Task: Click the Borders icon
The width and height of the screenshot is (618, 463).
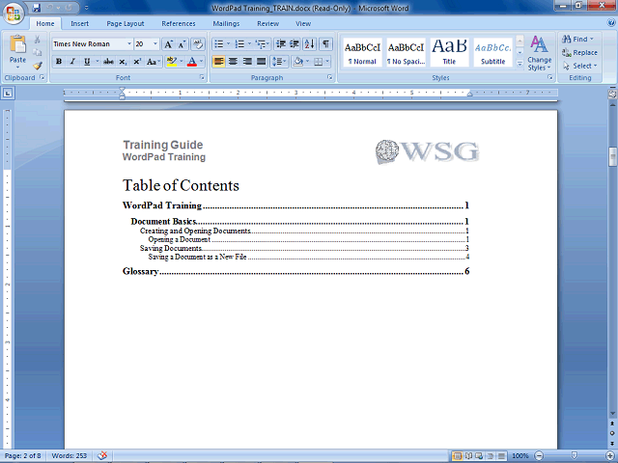Action: [319, 62]
